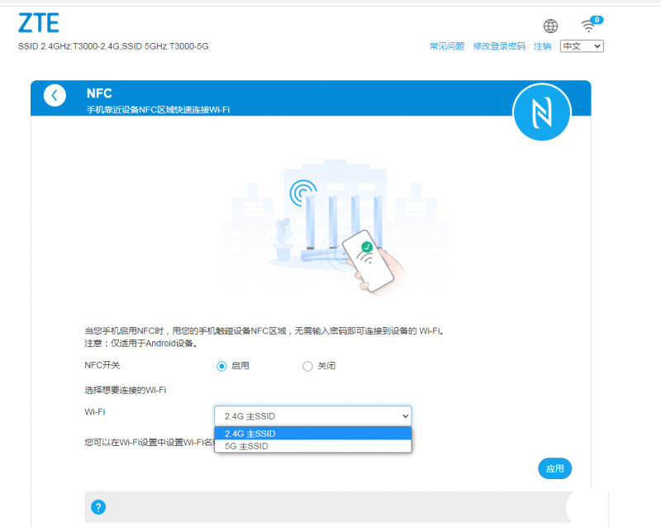
Task: Click the 应用 apply button
Action: (x=554, y=468)
